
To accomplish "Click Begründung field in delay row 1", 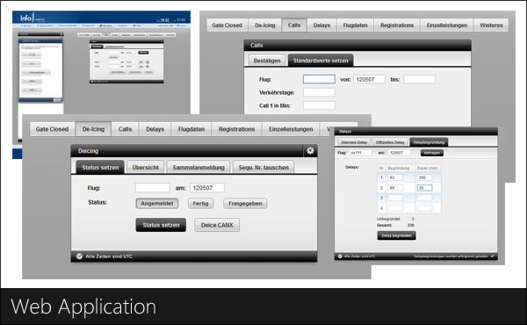I will coord(395,177).
